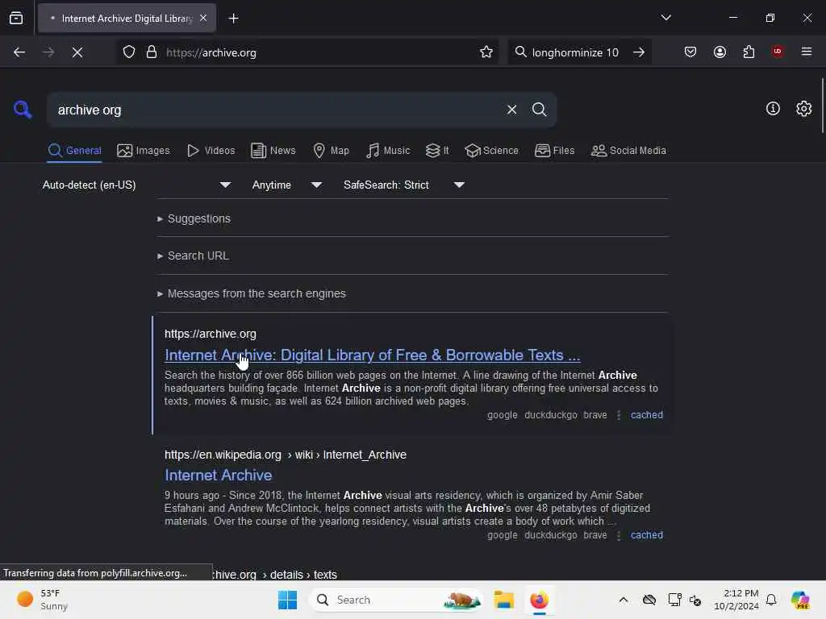Click the Windows taskbar Search box
This screenshot has height=619, width=826.
pyautogui.click(x=397, y=600)
